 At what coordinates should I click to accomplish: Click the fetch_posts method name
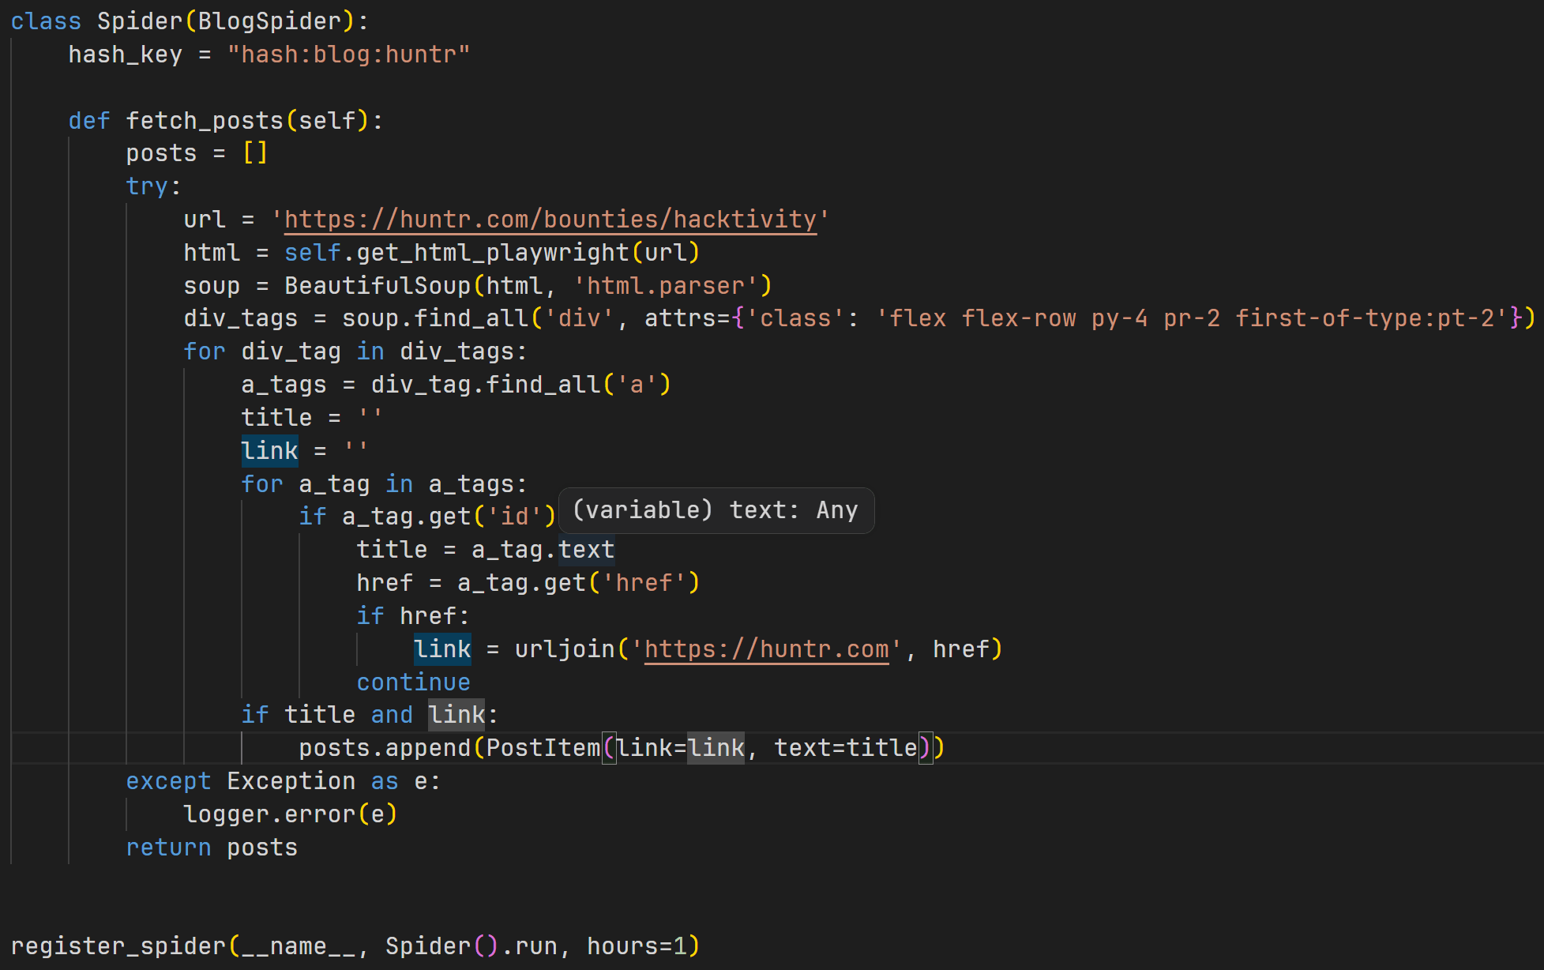(x=205, y=121)
